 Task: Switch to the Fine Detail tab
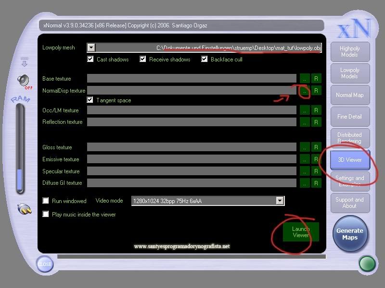[350, 117]
